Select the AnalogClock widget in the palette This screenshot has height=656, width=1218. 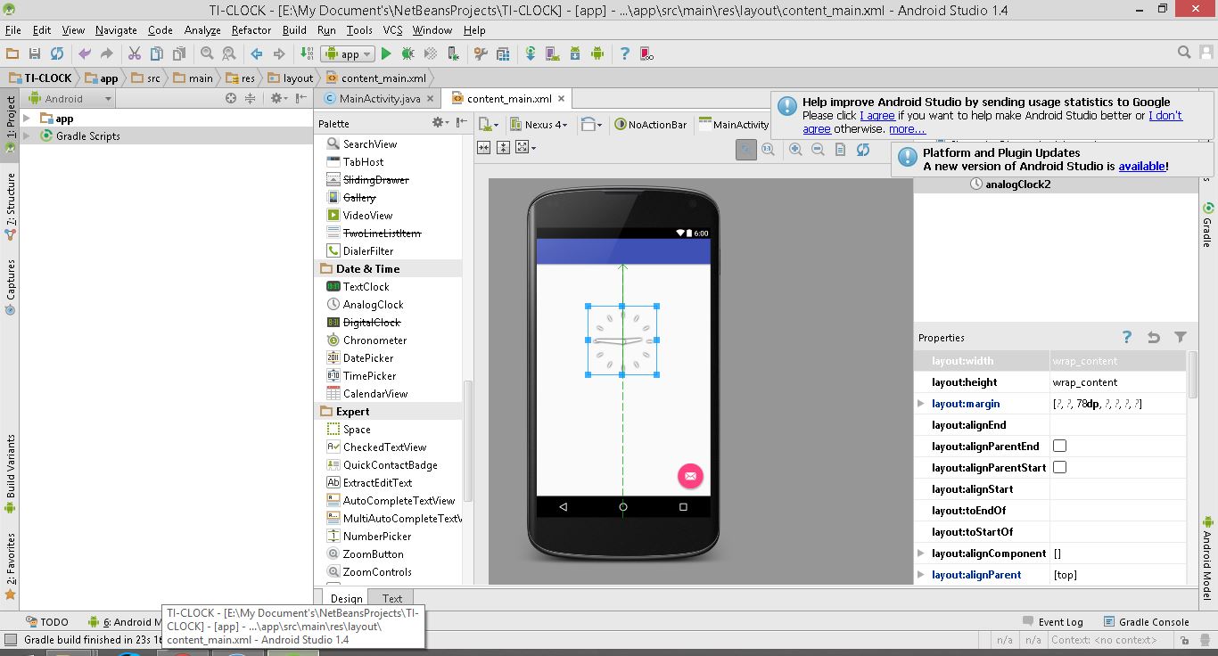[x=373, y=305]
